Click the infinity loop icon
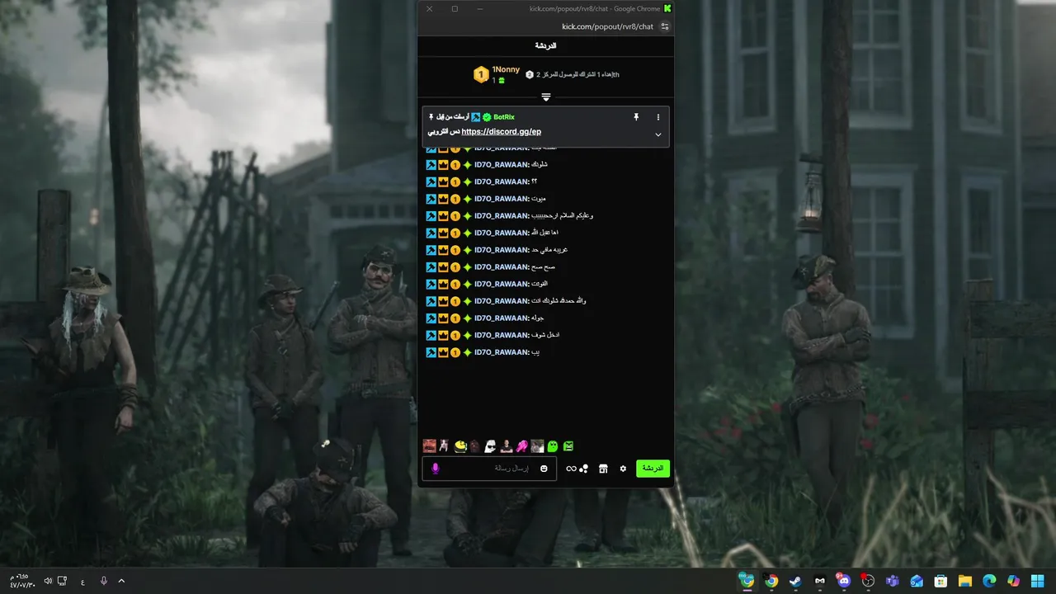 tap(571, 469)
